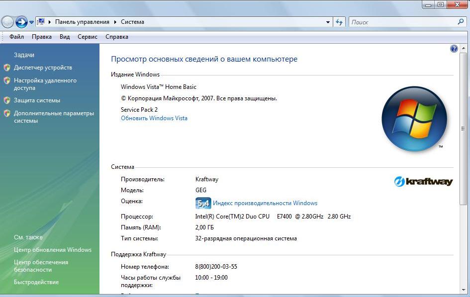This screenshot has height=297, width=470.
Task: Click the refresh button beside the address bar
Action: point(340,22)
